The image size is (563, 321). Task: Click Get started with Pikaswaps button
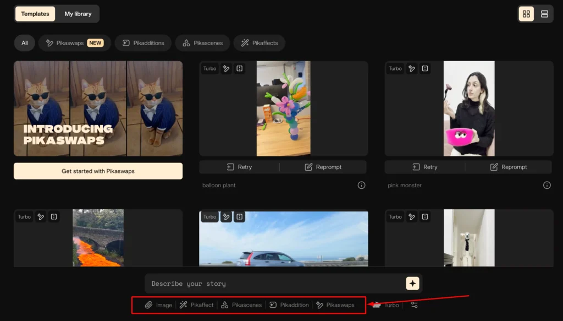[98, 171]
